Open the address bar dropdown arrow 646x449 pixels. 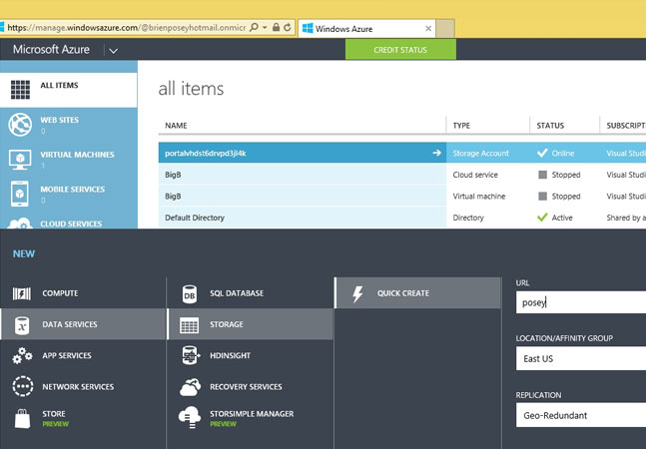[265, 28]
